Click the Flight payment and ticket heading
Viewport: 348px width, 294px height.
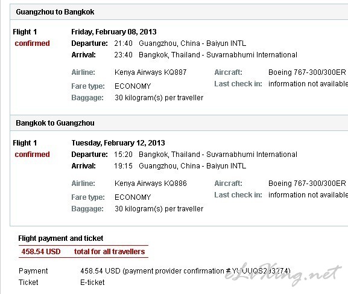pos(61,238)
